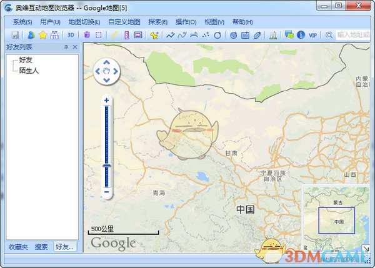Click the overview minimap thumbnail
Image resolution: width=375 pixels, height=268 pixels.
click(336, 219)
